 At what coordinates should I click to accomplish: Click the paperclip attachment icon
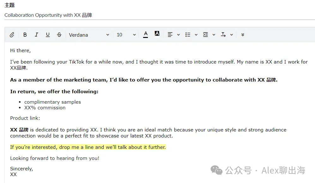click(12, 35)
